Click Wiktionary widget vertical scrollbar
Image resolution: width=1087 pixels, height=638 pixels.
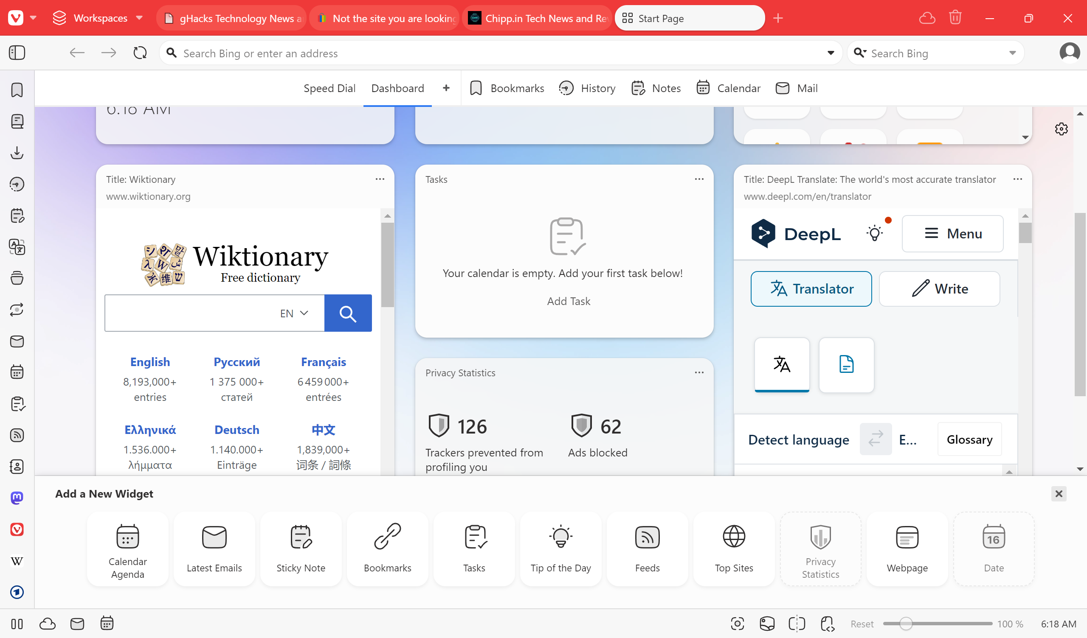(x=387, y=265)
